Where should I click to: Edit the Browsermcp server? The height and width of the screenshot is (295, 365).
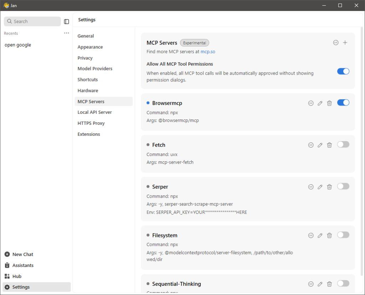click(320, 103)
